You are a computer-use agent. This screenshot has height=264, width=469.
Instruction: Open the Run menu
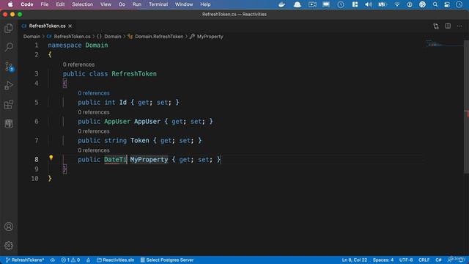(137, 4)
